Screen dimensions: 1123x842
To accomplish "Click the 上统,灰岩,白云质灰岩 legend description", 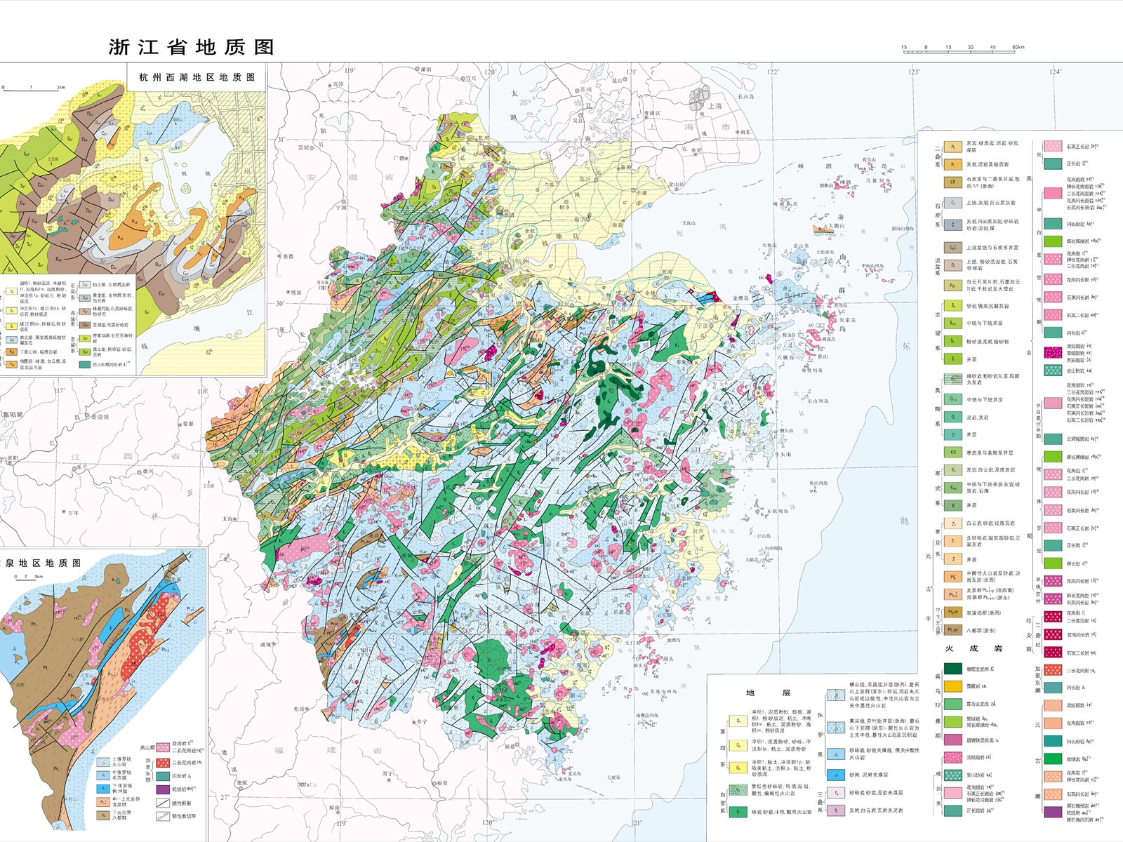I will pos(991,203).
